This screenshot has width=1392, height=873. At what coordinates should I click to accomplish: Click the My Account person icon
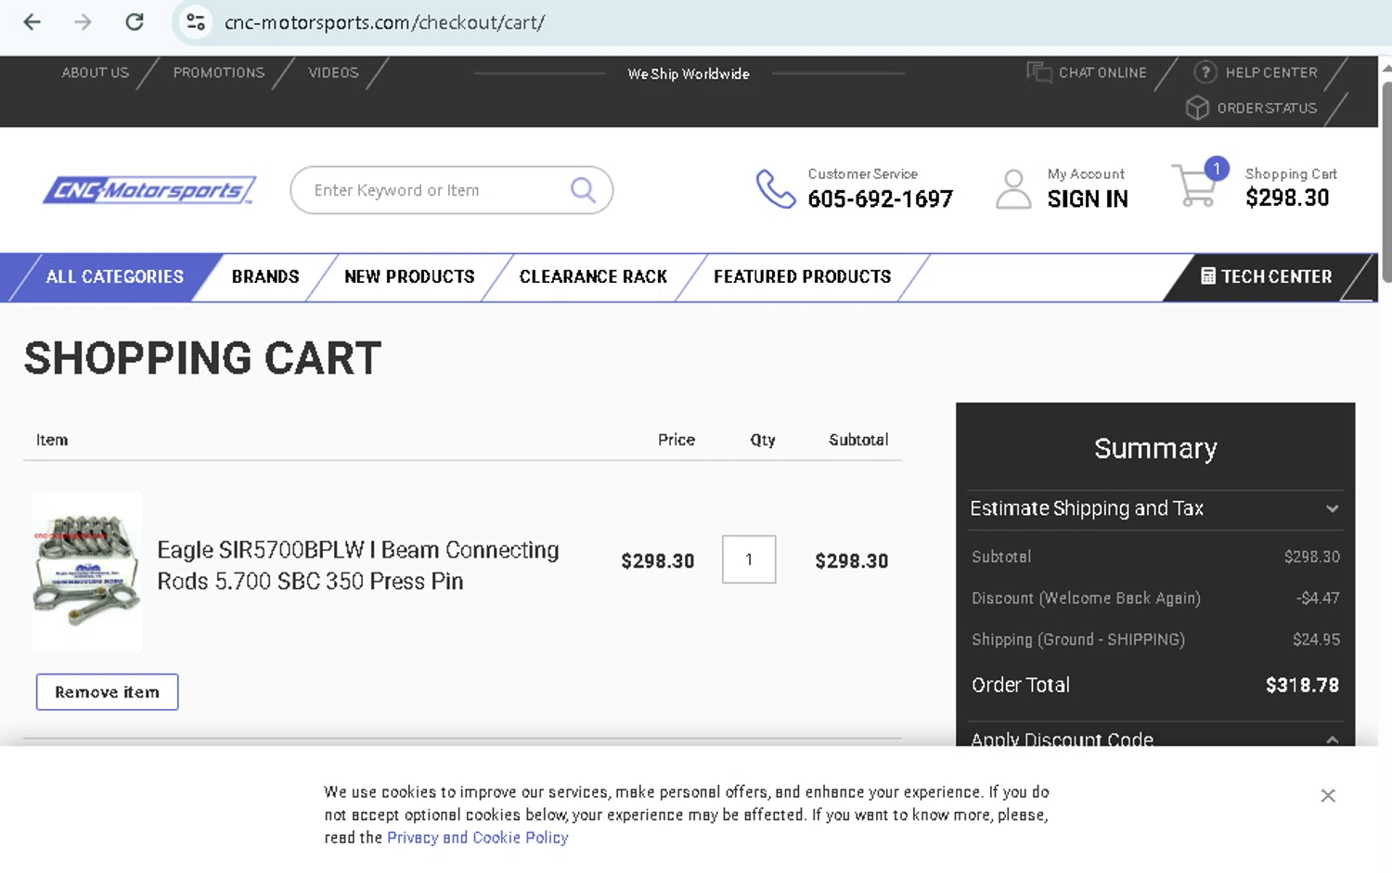point(1013,188)
